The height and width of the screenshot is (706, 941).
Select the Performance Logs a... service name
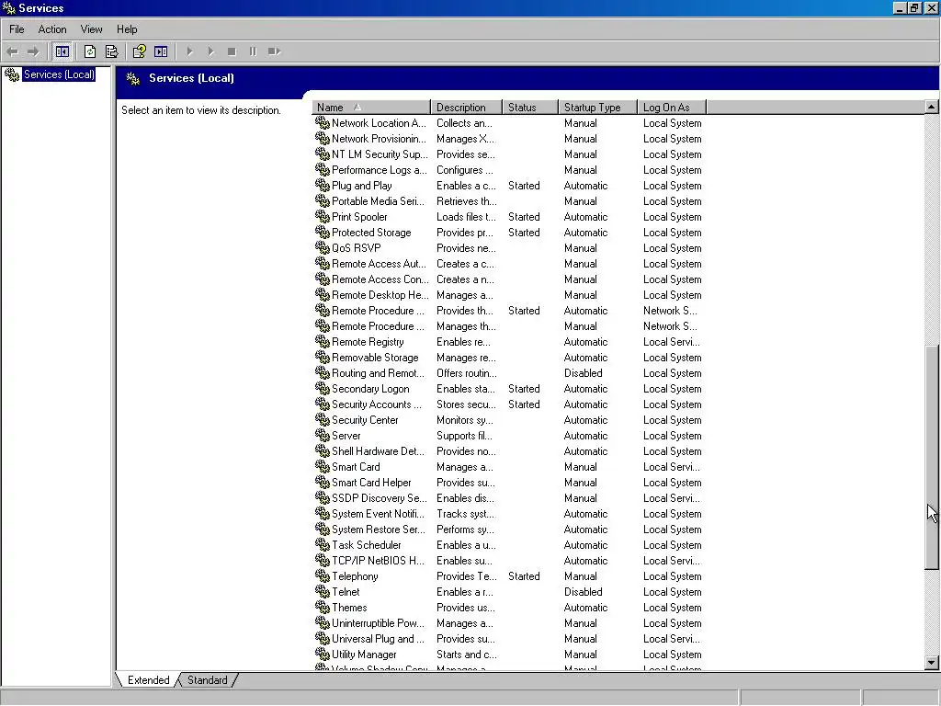(380, 170)
